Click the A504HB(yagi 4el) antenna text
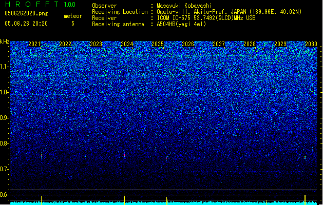The height and width of the screenshot is (205, 323). (181, 24)
